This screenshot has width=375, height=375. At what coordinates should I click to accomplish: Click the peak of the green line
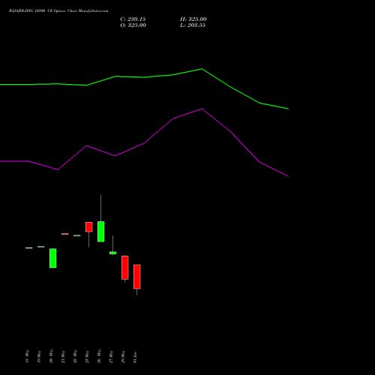pyautogui.click(x=202, y=69)
